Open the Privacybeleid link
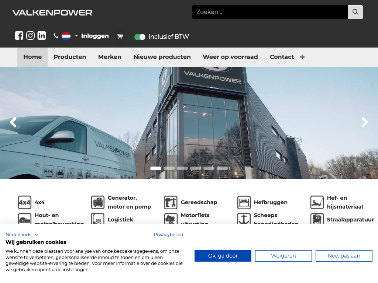Viewport: 378px width, 283px height. pyautogui.click(x=168, y=235)
